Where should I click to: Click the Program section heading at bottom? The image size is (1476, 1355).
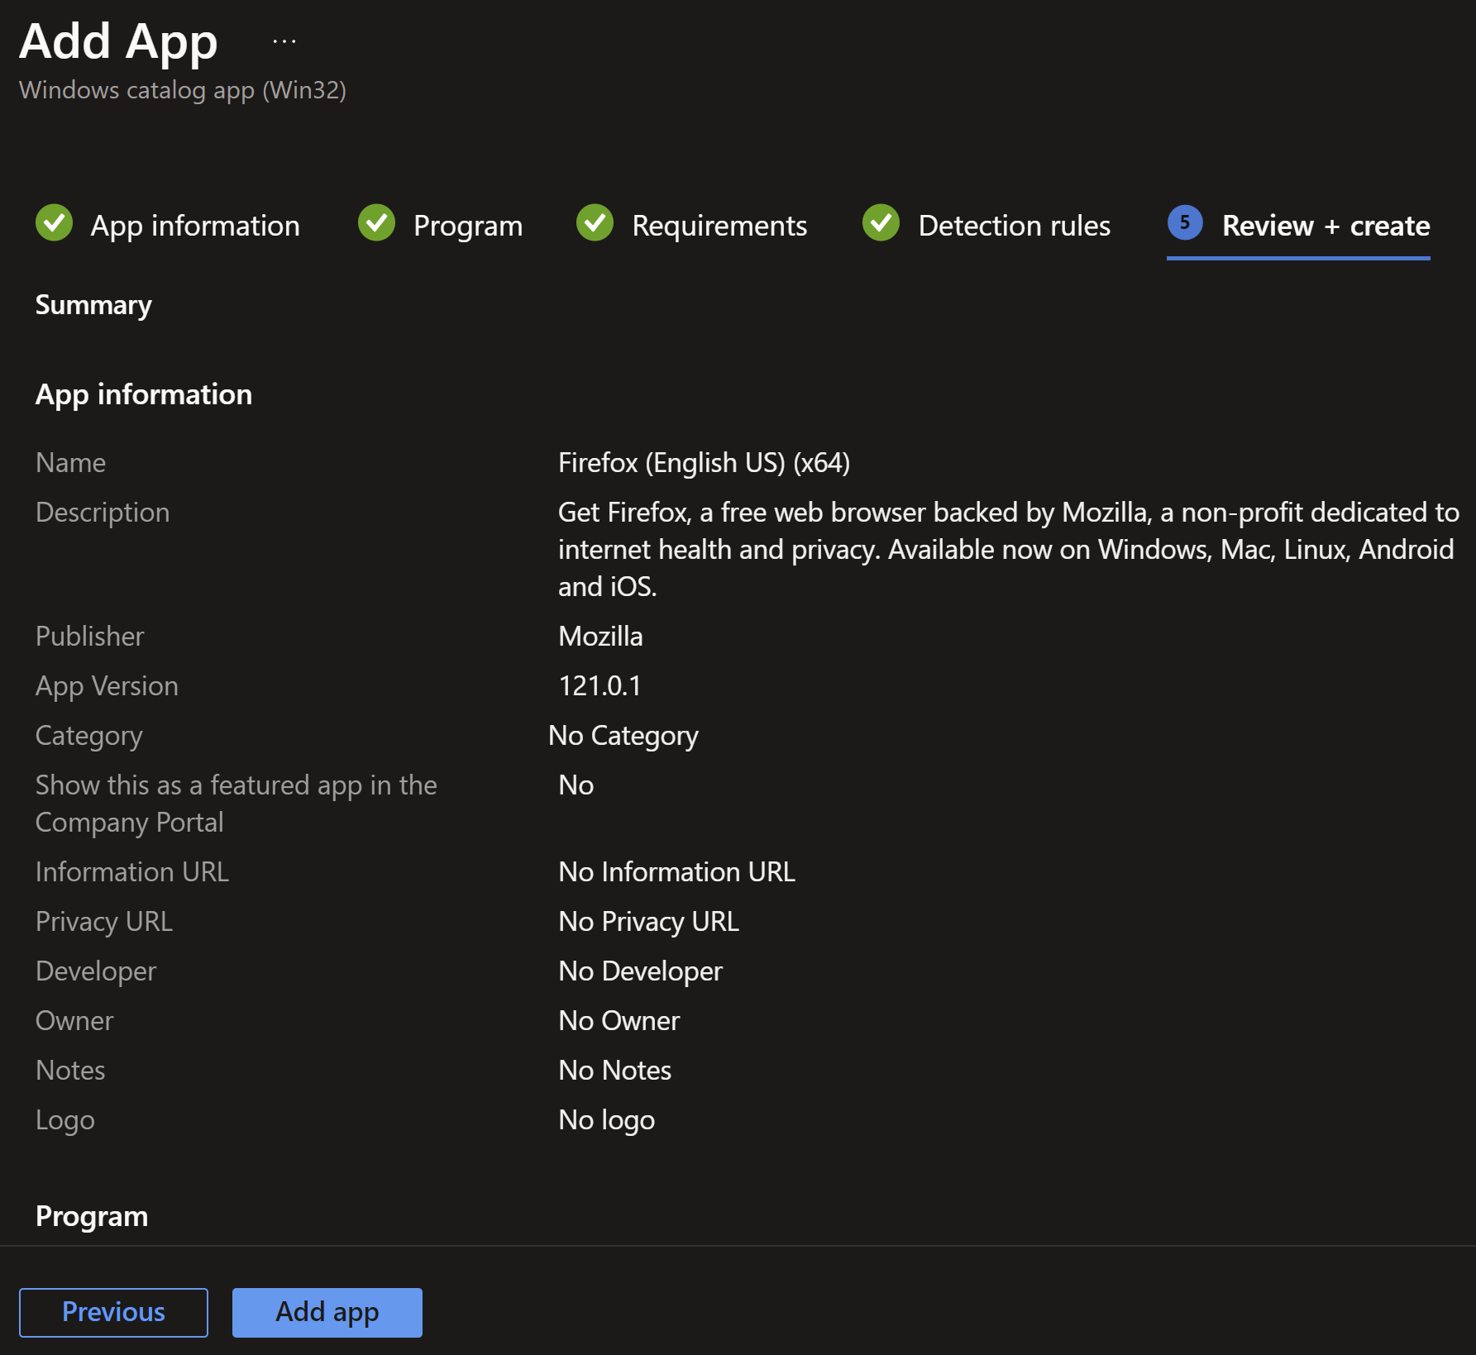click(92, 1216)
